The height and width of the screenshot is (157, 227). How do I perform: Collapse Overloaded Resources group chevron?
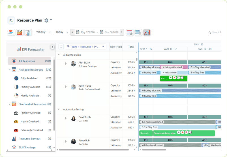click(10, 104)
